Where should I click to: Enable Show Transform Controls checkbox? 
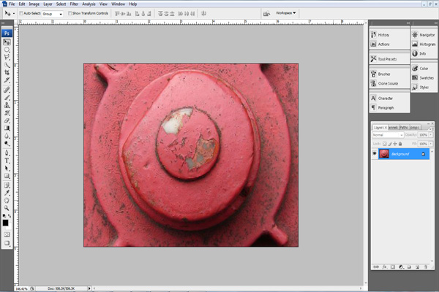click(70, 13)
